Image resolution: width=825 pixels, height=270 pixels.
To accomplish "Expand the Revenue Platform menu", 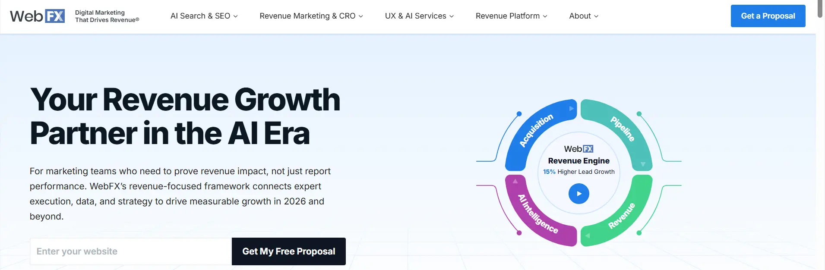I will pyautogui.click(x=511, y=16).
